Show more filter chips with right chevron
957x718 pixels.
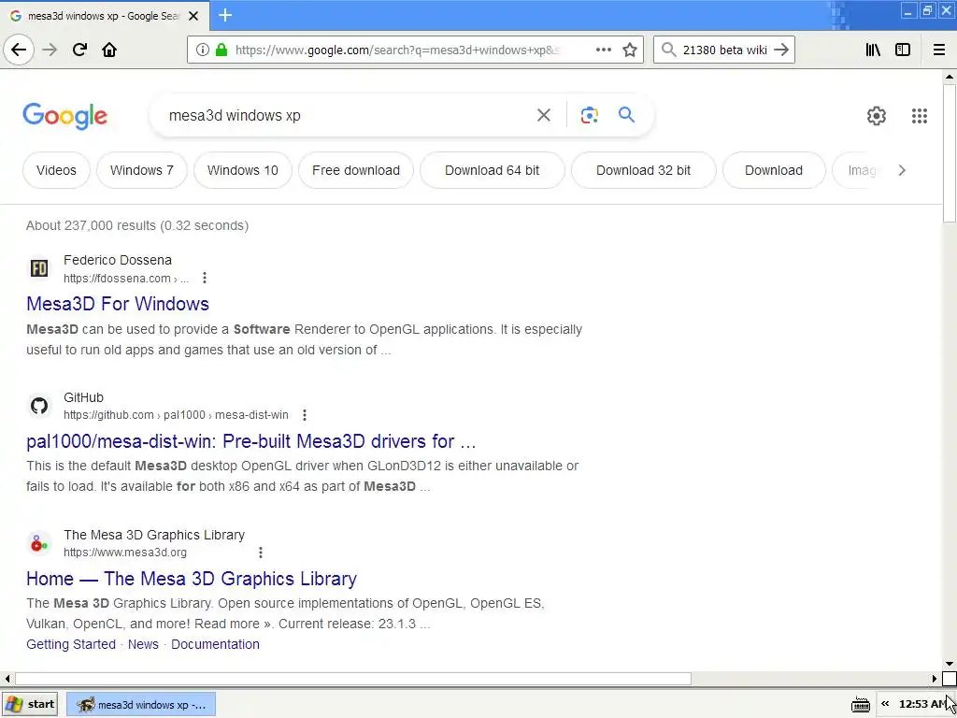point(902,170)
